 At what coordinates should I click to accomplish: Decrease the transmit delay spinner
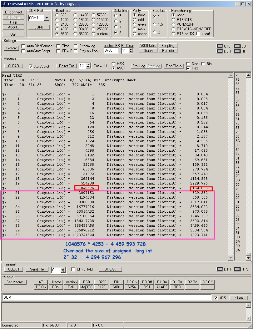click(63, 271)
